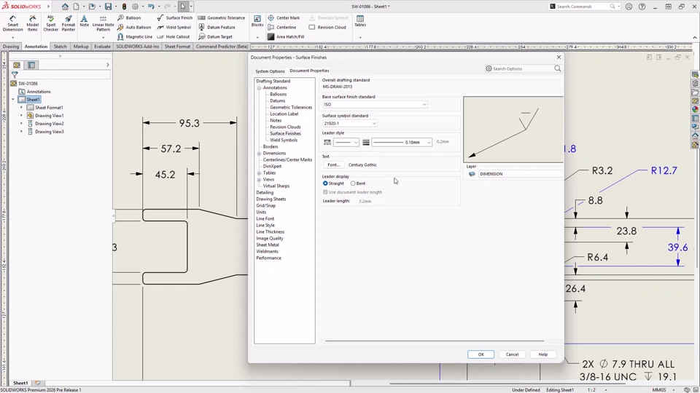Select the Straight leader display option

(326, 183)
